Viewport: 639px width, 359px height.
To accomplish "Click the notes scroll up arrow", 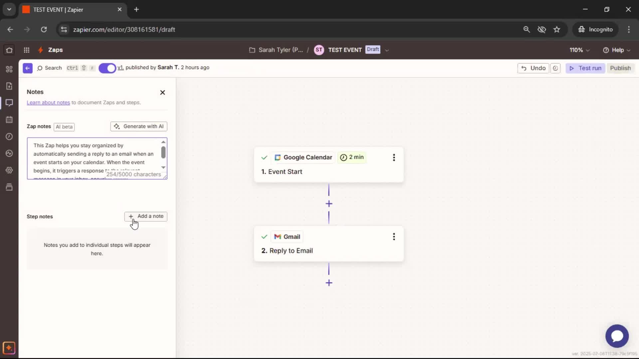I will [x=163, y=142].
